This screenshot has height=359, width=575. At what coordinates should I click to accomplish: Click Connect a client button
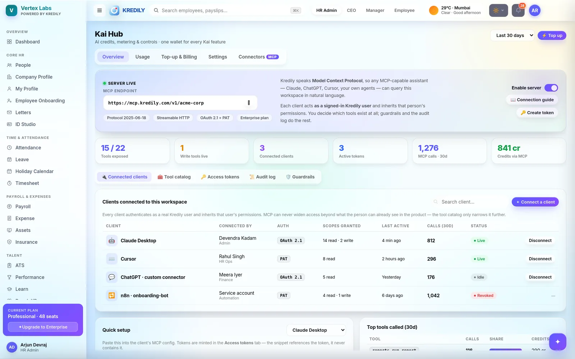(535, 202)
